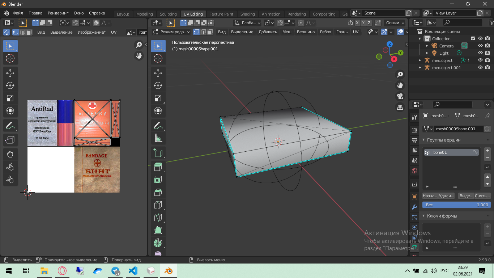
Task: Select the Spin tool
Action: coord(158,243)
